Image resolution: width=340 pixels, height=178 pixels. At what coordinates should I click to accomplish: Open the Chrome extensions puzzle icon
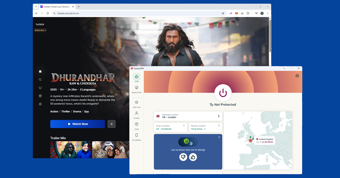pyautogui.click(x=248, y=13)
